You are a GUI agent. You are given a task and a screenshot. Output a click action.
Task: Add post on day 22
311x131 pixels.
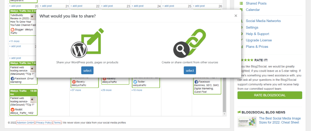pyautogui.click(x=77, y=6)
